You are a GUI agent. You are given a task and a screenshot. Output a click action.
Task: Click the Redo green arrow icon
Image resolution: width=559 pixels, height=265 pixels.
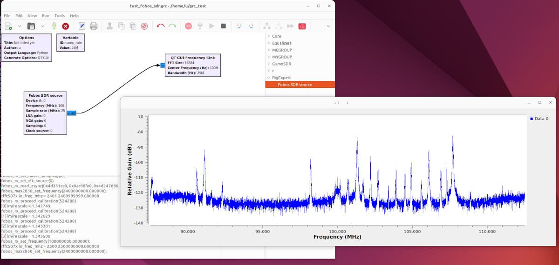click(x=172, y=26)
